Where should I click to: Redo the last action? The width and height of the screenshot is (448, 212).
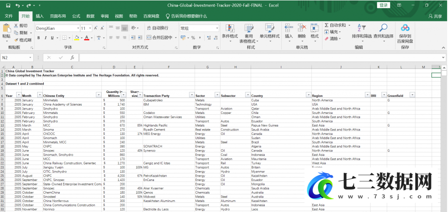[x=28, y=5]
